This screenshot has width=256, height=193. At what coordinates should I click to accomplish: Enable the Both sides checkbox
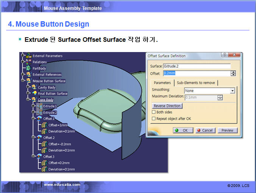[154, 112]
